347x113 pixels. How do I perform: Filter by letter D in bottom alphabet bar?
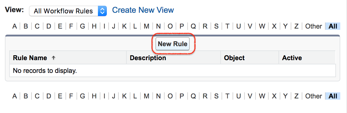click(48, 96)
